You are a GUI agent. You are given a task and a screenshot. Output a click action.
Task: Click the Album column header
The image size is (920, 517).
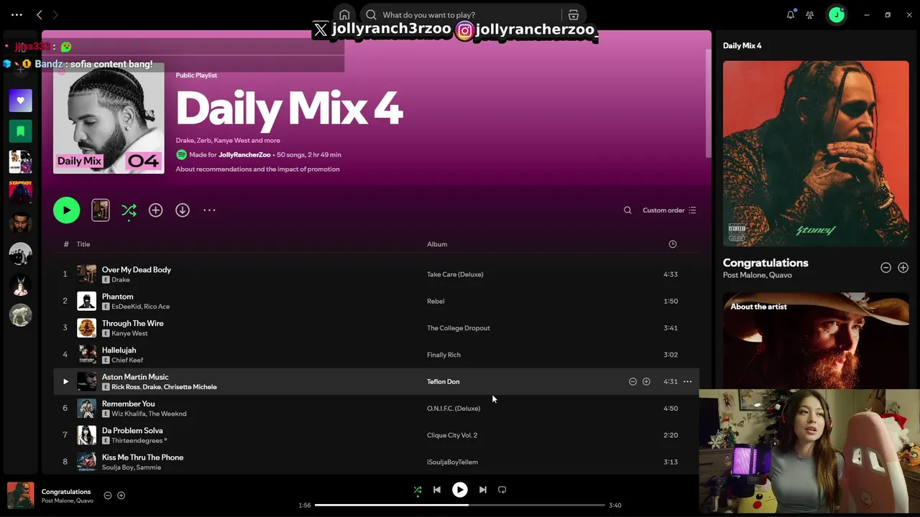pos(437,244)
